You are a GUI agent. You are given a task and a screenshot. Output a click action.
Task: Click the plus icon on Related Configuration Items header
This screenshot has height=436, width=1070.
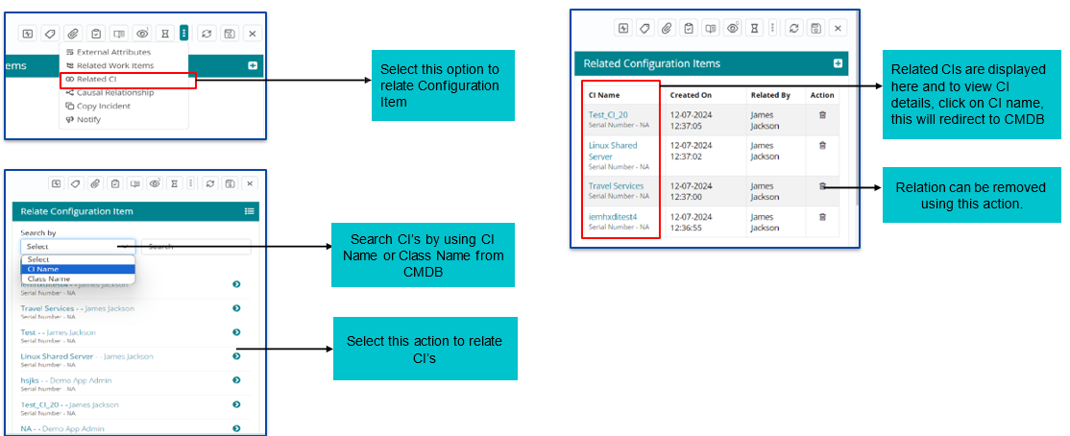point(838,63)
